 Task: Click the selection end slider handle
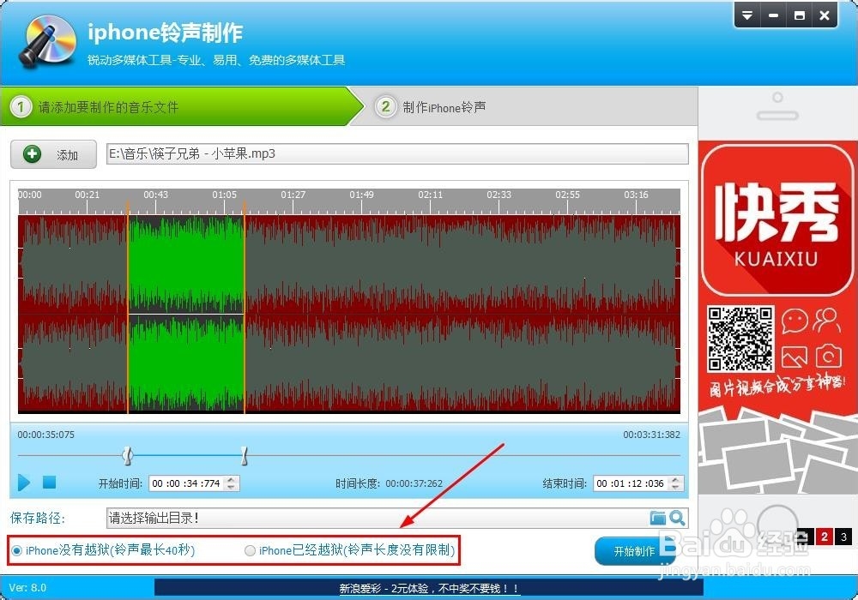[244, 455]
